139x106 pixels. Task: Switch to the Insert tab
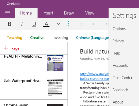pos(48,13)
